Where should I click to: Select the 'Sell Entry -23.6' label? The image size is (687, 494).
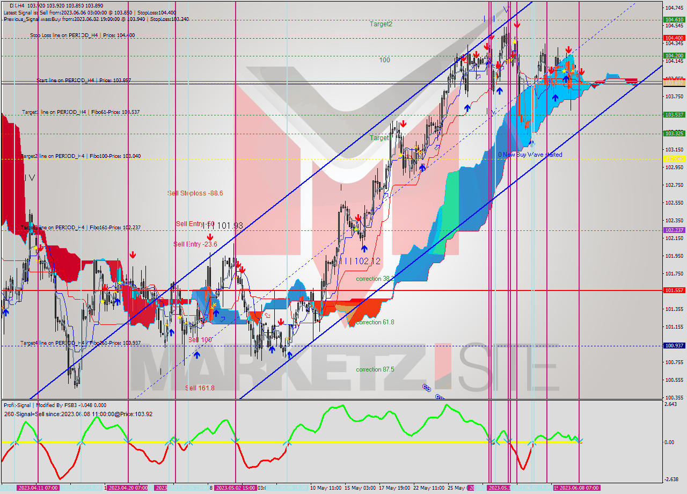click(195, 244)
